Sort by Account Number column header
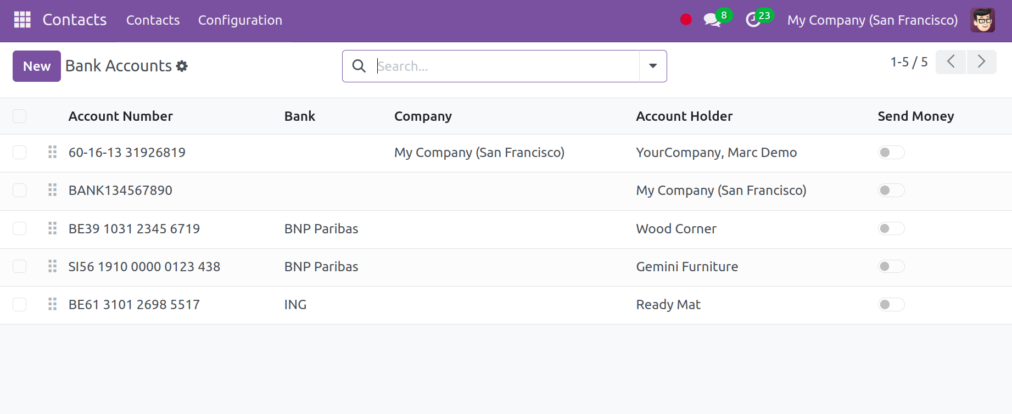This screenshot has width=1012, height=414. click(x=121, y=116)
